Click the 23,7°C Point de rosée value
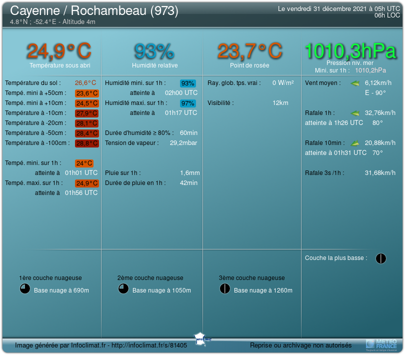 (x=249, y=51)
